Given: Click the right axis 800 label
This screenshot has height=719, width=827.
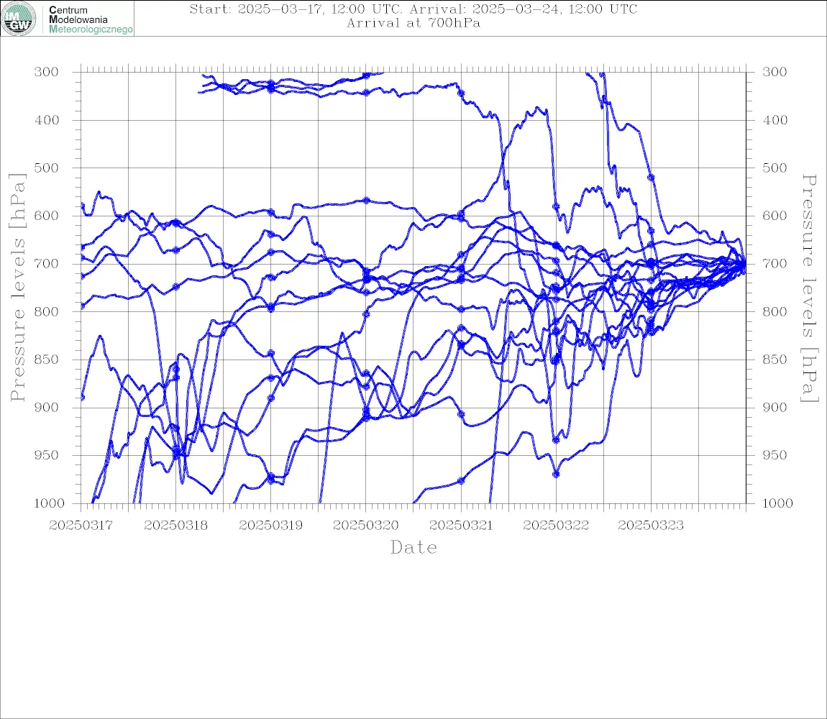Looking at the screenshot, I should pos(775,311).
